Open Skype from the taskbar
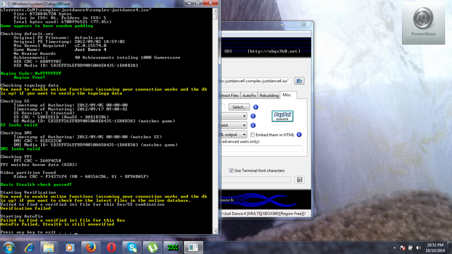Image resolution: width=452 pixels, height=254 pixels. (132, 247)
